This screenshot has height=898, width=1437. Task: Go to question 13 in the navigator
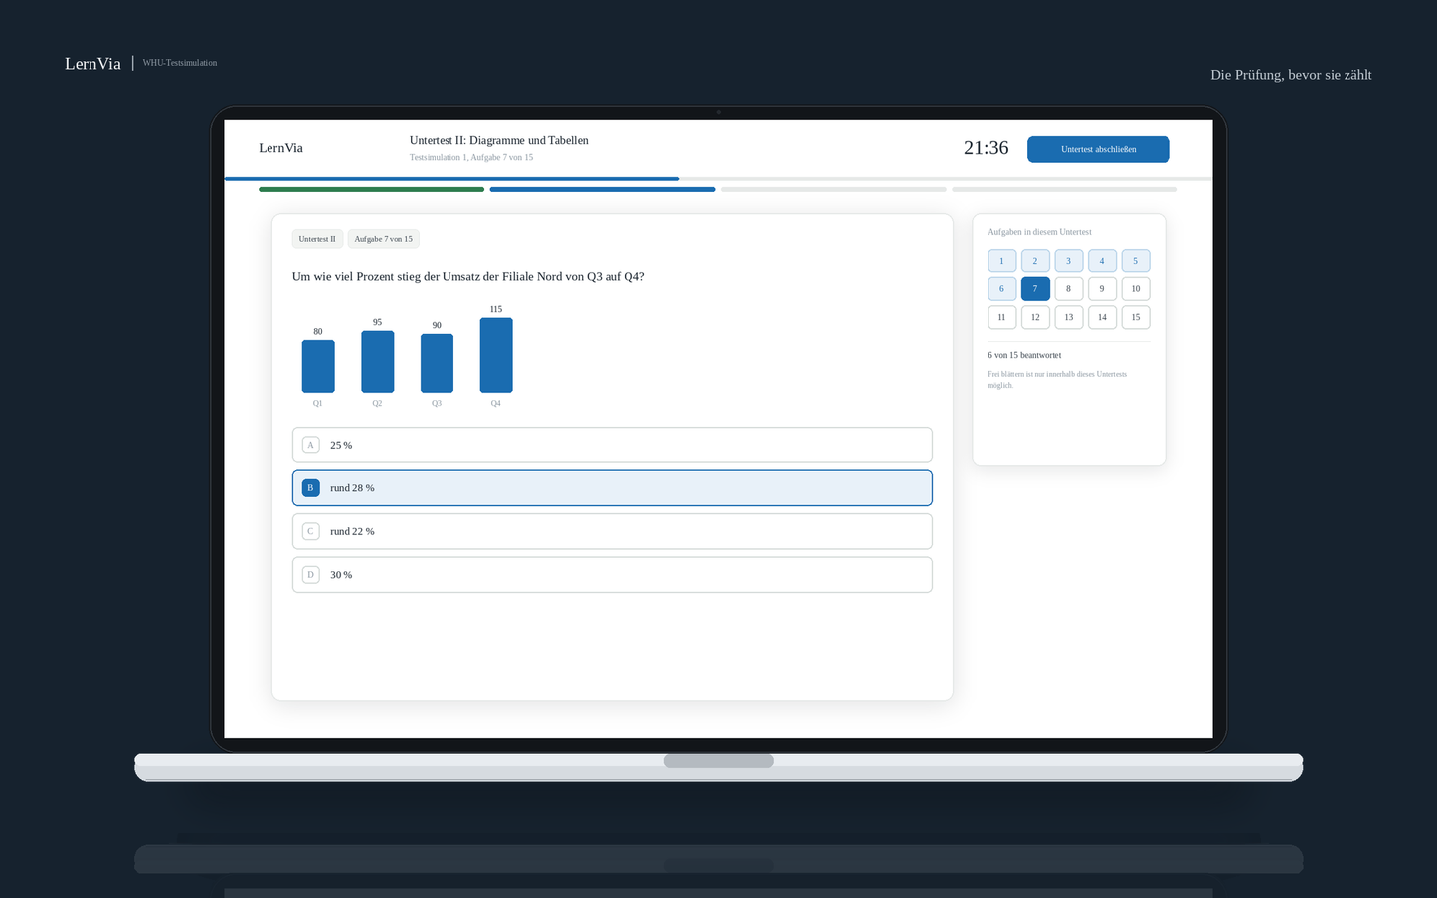tap(1068, 317)
